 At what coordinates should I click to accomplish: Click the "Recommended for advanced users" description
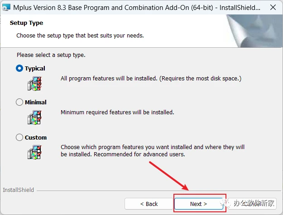139,154
